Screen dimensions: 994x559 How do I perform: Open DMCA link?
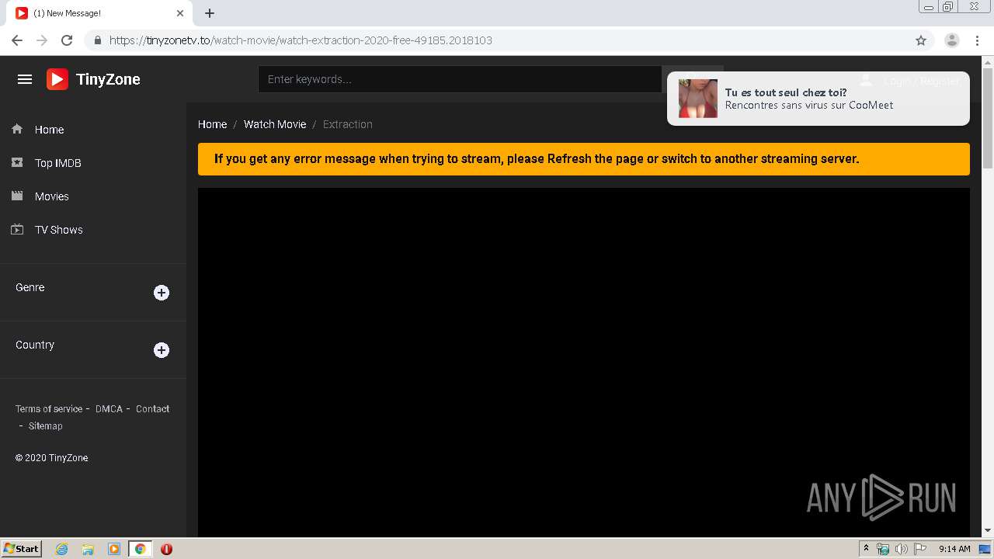pyautogui.click(x=109, y=408)
